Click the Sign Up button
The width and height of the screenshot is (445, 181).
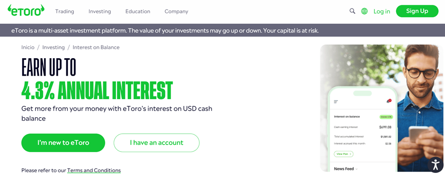[417, 11]
